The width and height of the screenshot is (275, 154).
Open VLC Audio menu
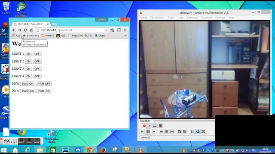[x=171, y=18]
